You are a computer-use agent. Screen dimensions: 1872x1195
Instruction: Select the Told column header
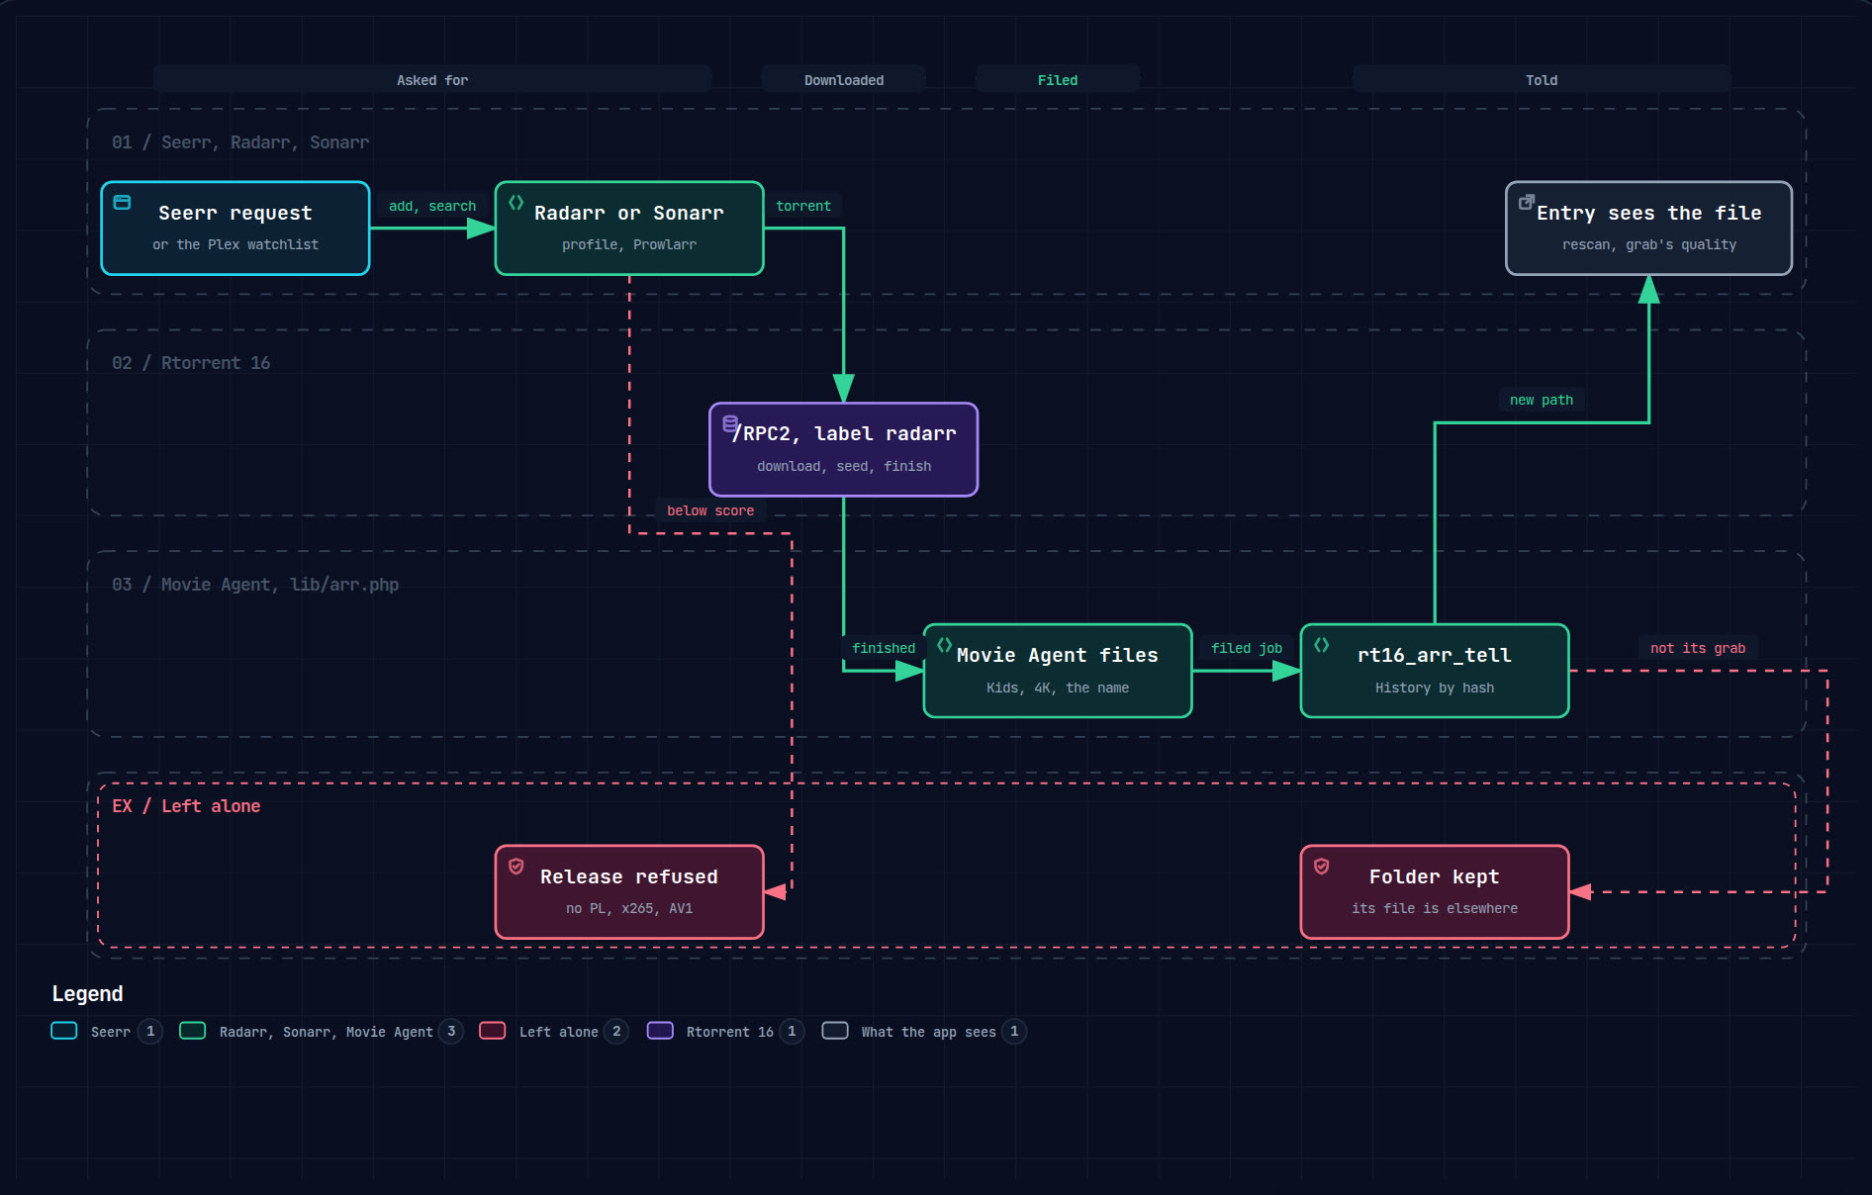tap(1542, 80)
